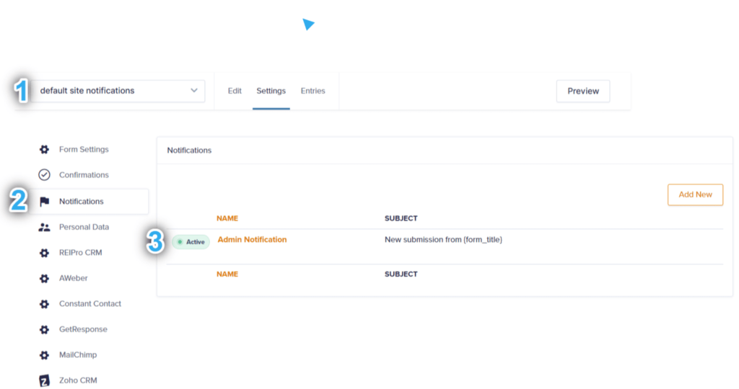Click the Preview button
Screen dimensions: 739x389
coord(583,91)
